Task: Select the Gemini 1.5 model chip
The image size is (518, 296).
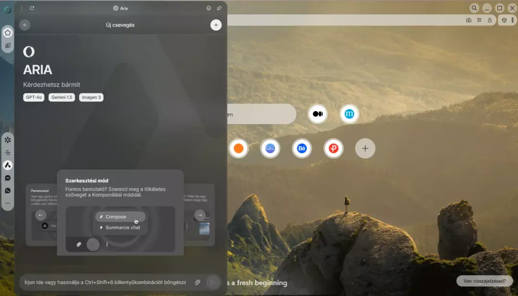Action: click(62, 97)
